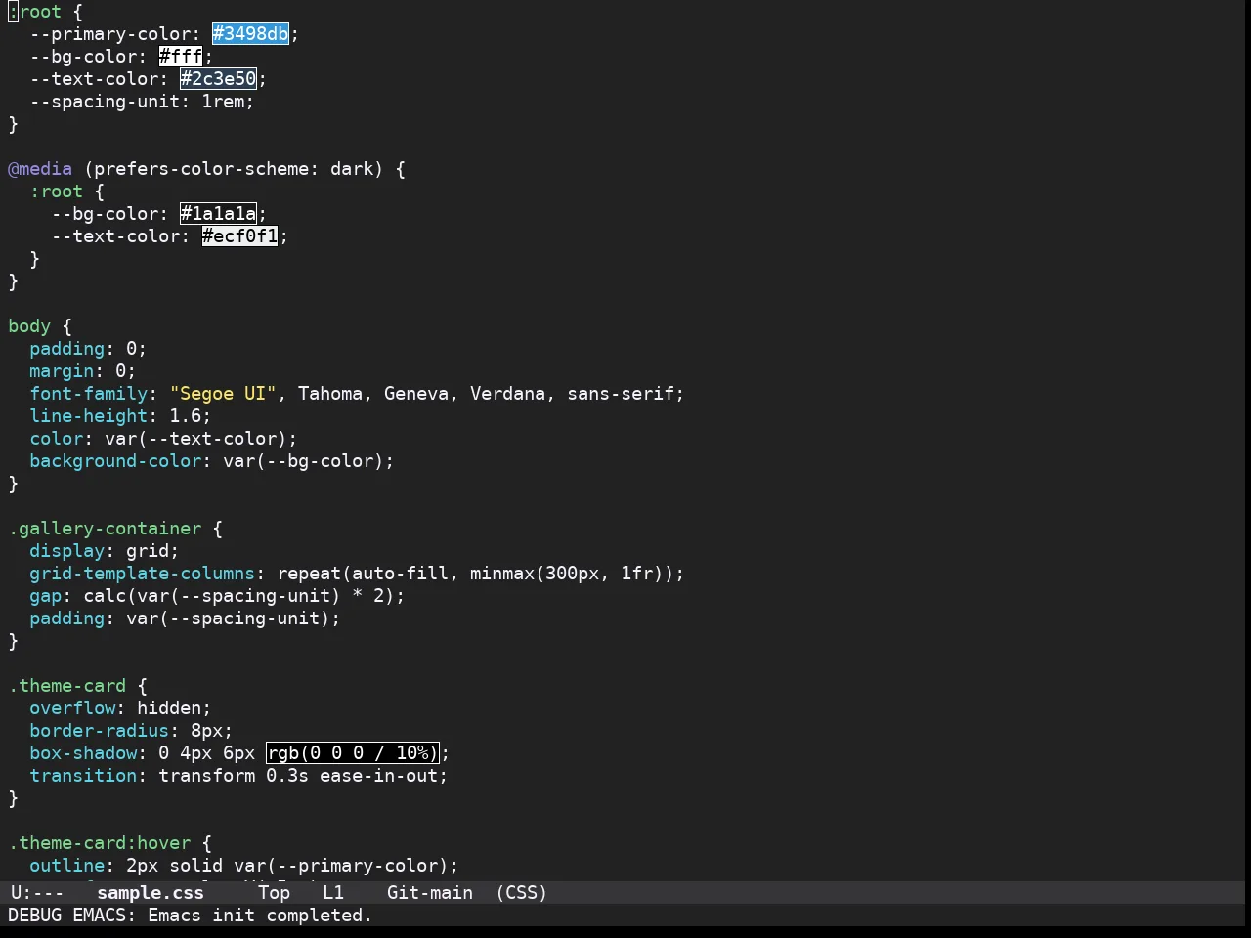Click the #1a1a1a dark bg-color swatch
1251x938 pixels.
(219, 214)
